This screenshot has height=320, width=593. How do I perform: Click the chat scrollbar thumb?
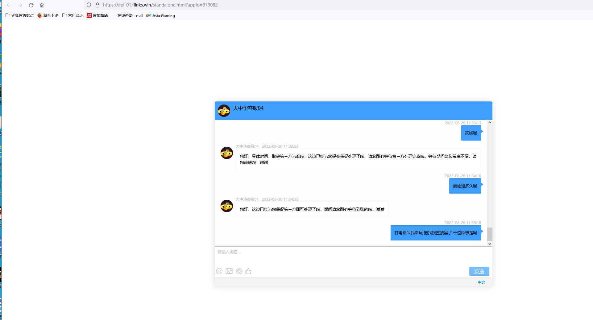(x=490, y=234)
